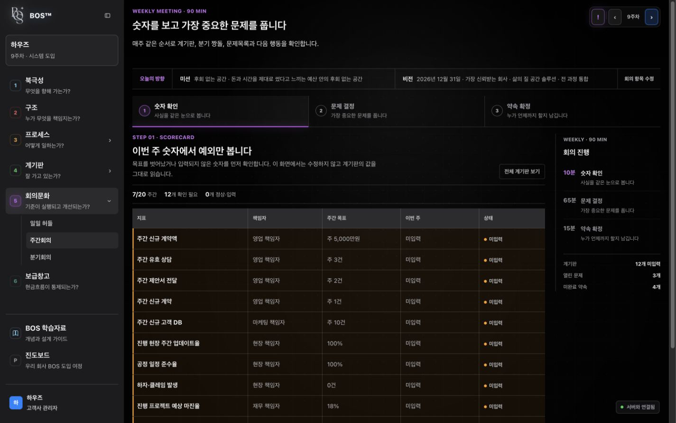The height and width of the screenshot is (423, 676).
Task: Expand the 계기판 section chevron
Action: [x=110, y=171]
